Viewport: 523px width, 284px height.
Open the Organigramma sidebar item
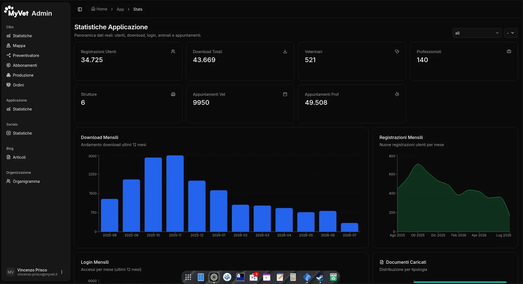36,181
